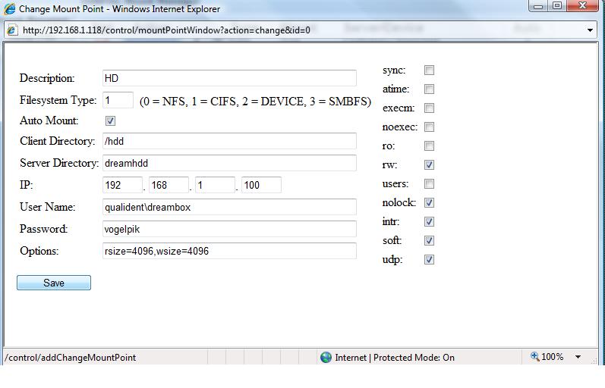Enable the atime checkbox
This screenshot has width=605, height=388.
point(429,89)
